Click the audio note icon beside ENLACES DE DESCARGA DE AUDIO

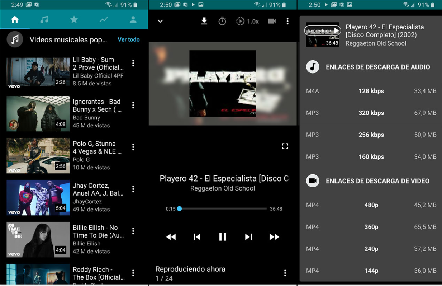point(313,67)
